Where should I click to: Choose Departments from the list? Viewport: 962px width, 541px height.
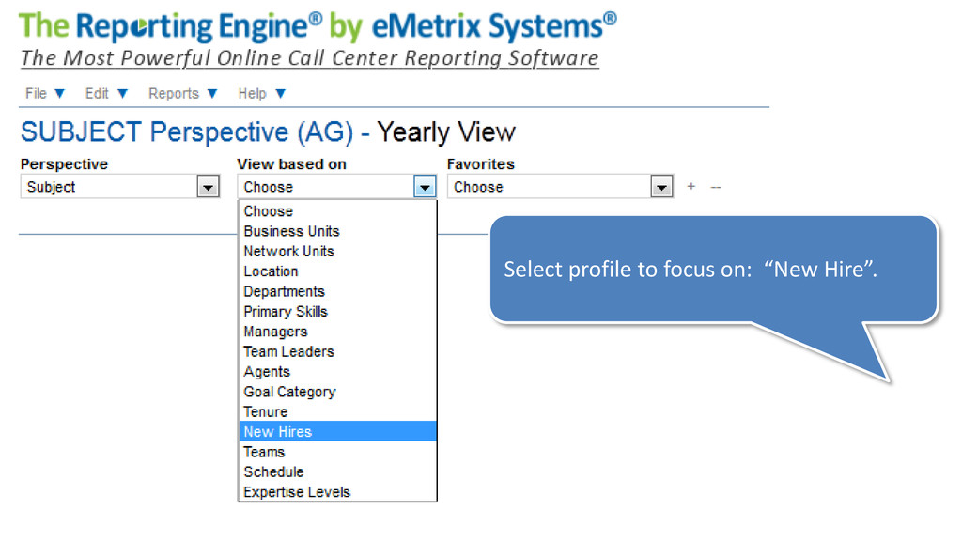click(x=337, y=291)
